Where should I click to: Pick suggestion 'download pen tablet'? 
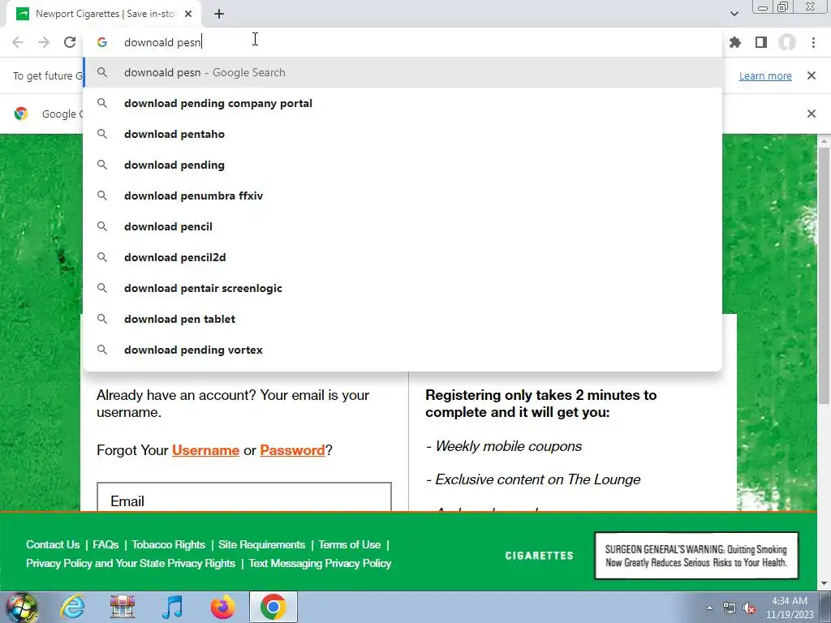[403, 319]
